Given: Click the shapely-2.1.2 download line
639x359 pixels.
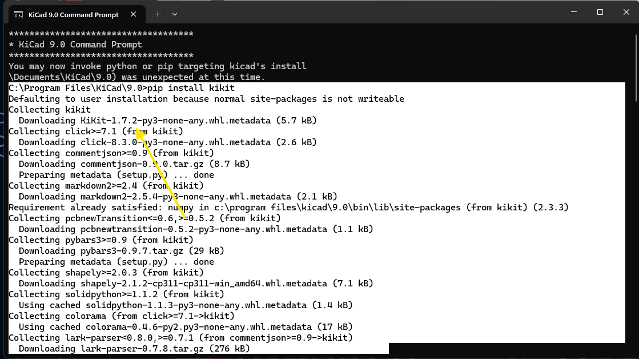Looking at the screenshot, I should [x=195, y=284].
